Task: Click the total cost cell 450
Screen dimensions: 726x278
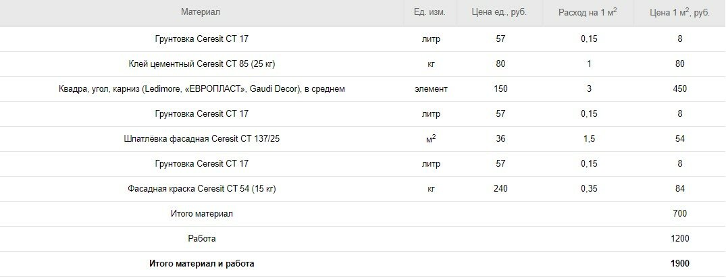Action: click(x=679, y=89)
